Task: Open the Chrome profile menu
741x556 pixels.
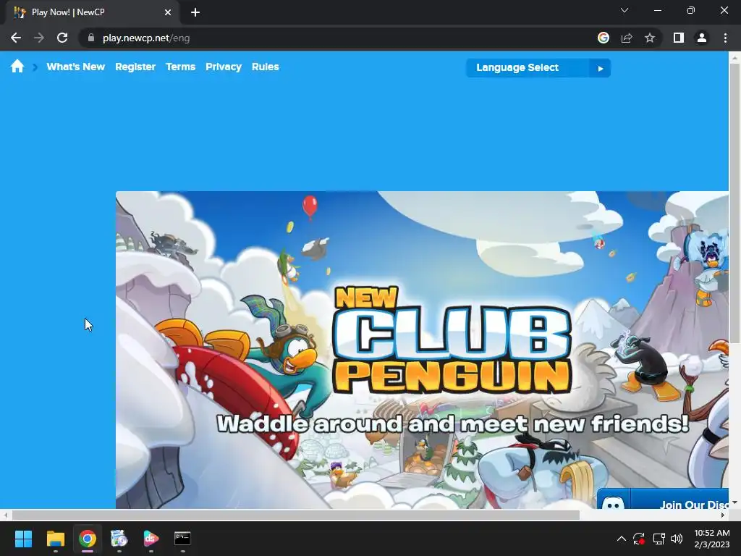Action: pos(702,38)
